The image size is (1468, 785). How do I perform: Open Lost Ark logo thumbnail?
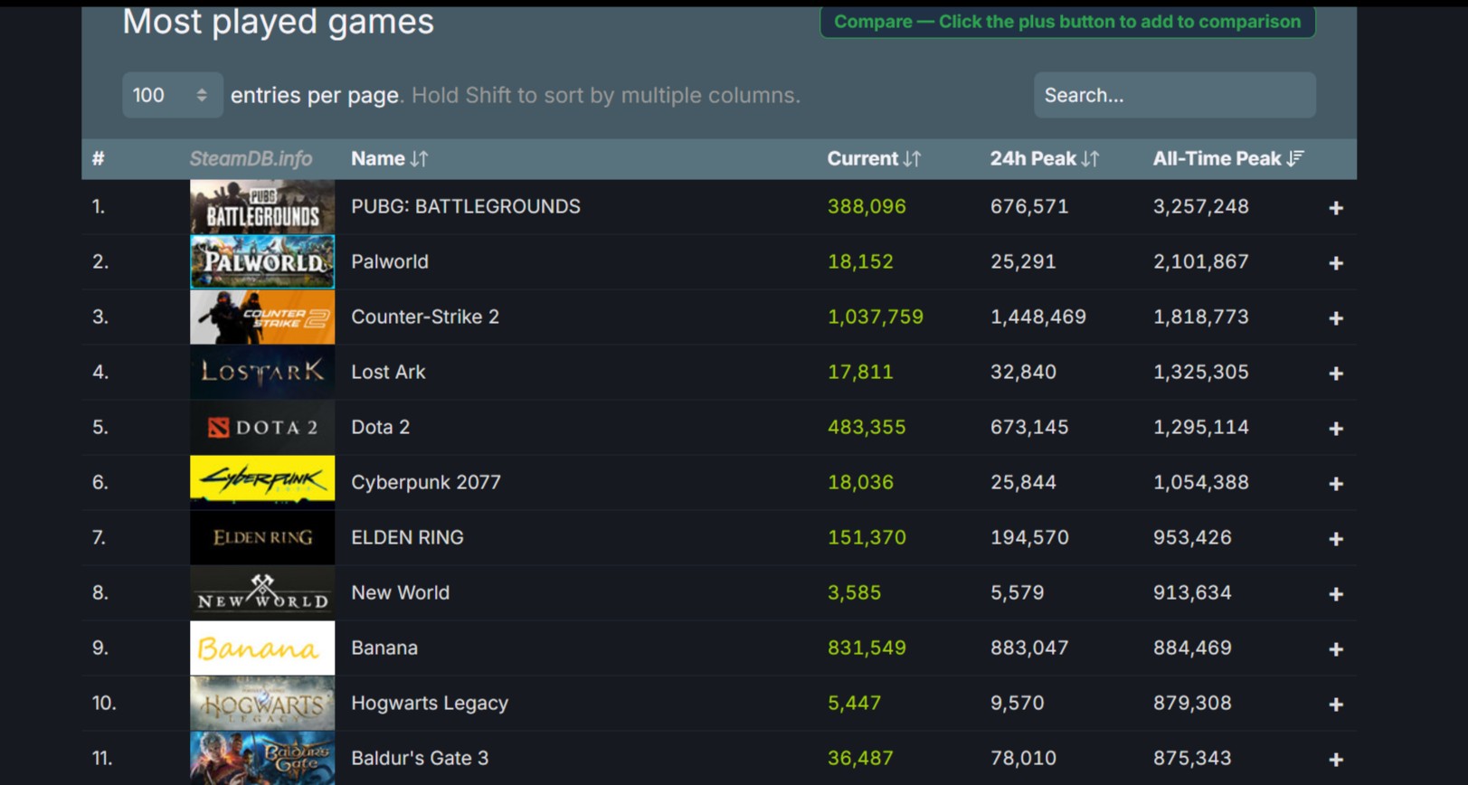pos(262,373)
